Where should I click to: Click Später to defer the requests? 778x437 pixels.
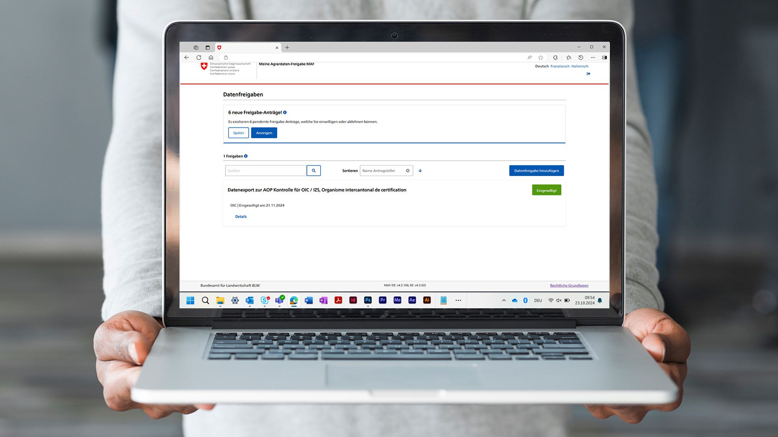[x=238, y=132]
